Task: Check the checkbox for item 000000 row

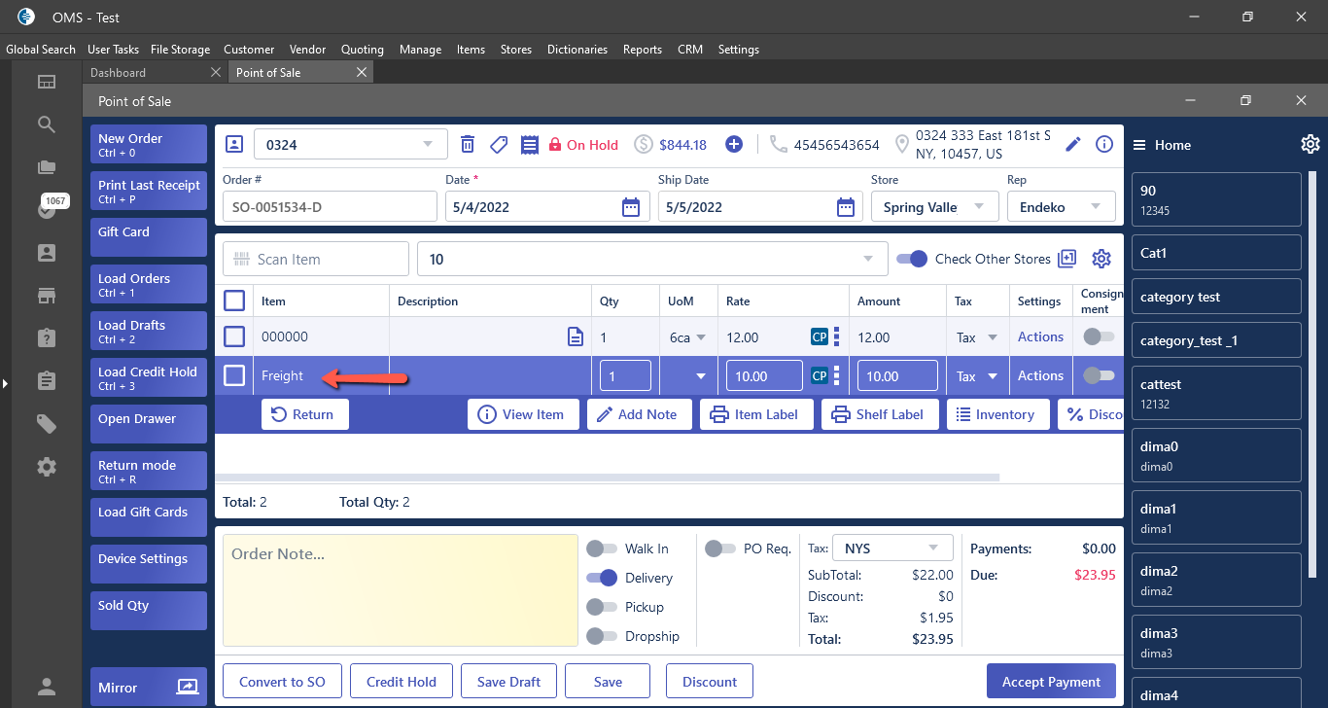Action: (234, 336)
